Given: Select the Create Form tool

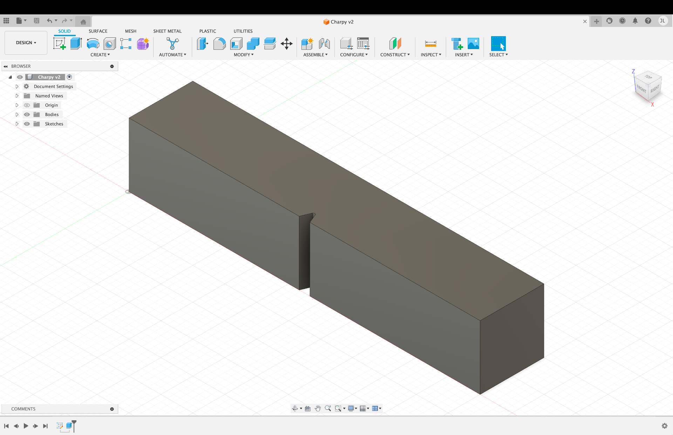Looking at the screenshot, I should tap(143, 44).
